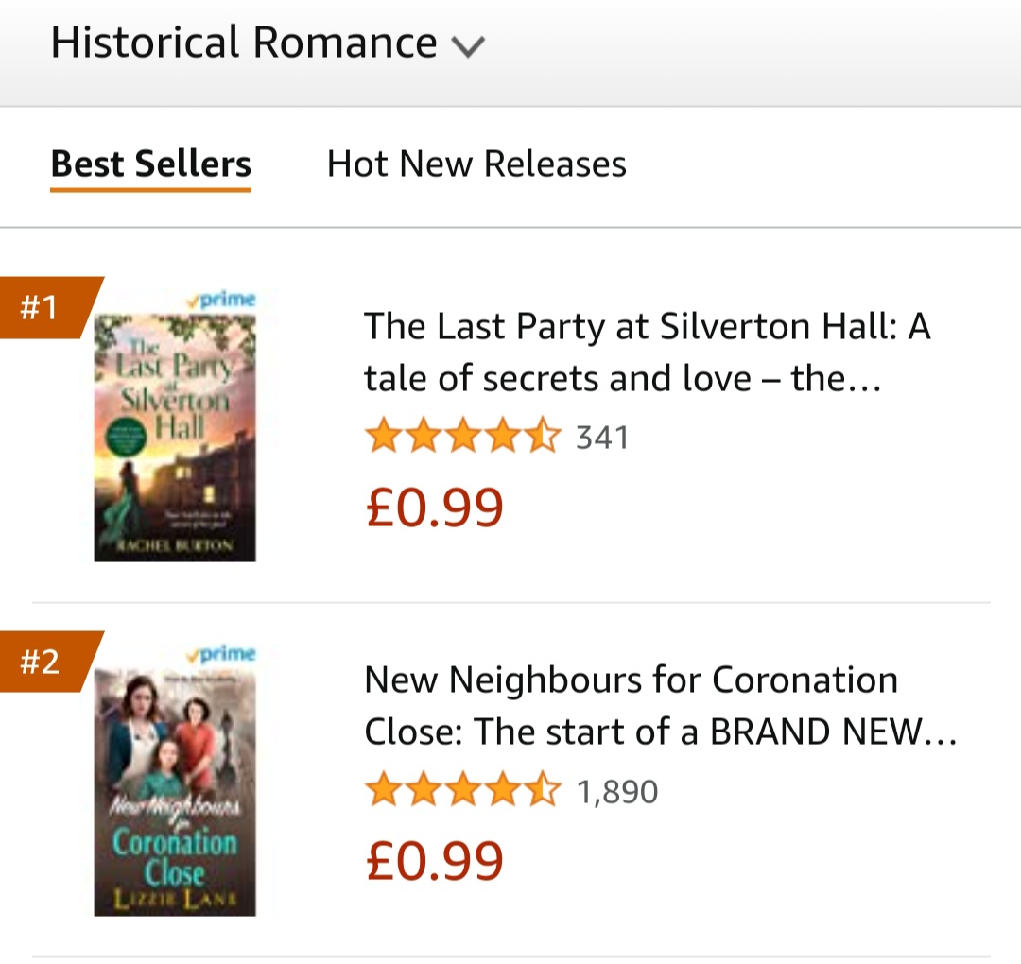Open The Last Party at Silverton Hall title link
The width and height of the screenshot is (1021, 964).
click(x=647, y=353)
